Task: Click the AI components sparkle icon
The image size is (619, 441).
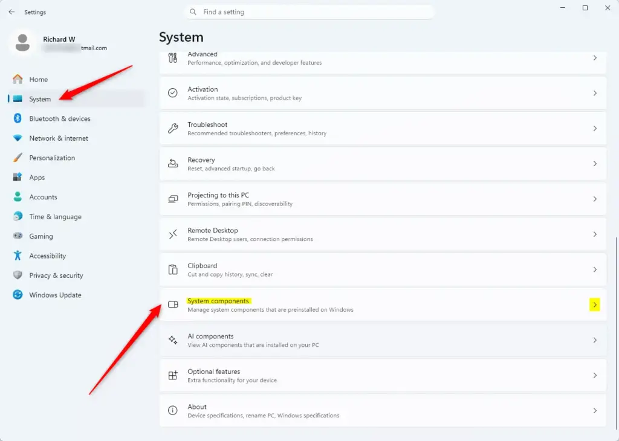Action: (173, 340)
